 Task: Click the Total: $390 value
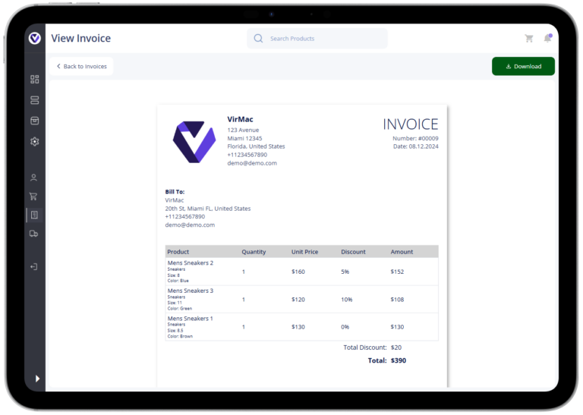399,360
